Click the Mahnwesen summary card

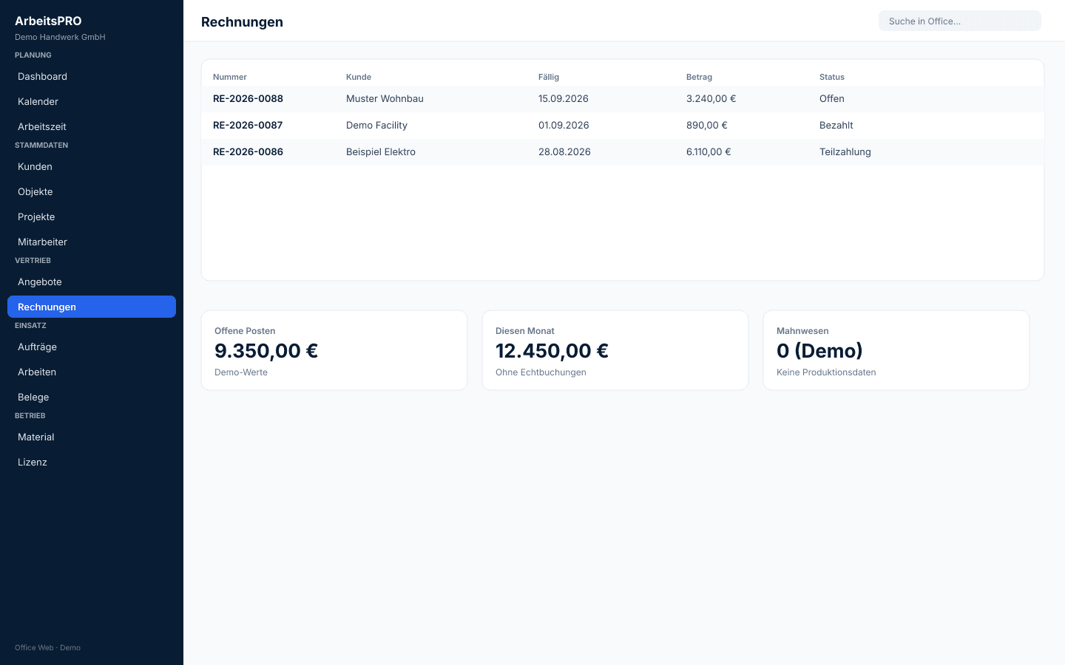tap(896, 350)
